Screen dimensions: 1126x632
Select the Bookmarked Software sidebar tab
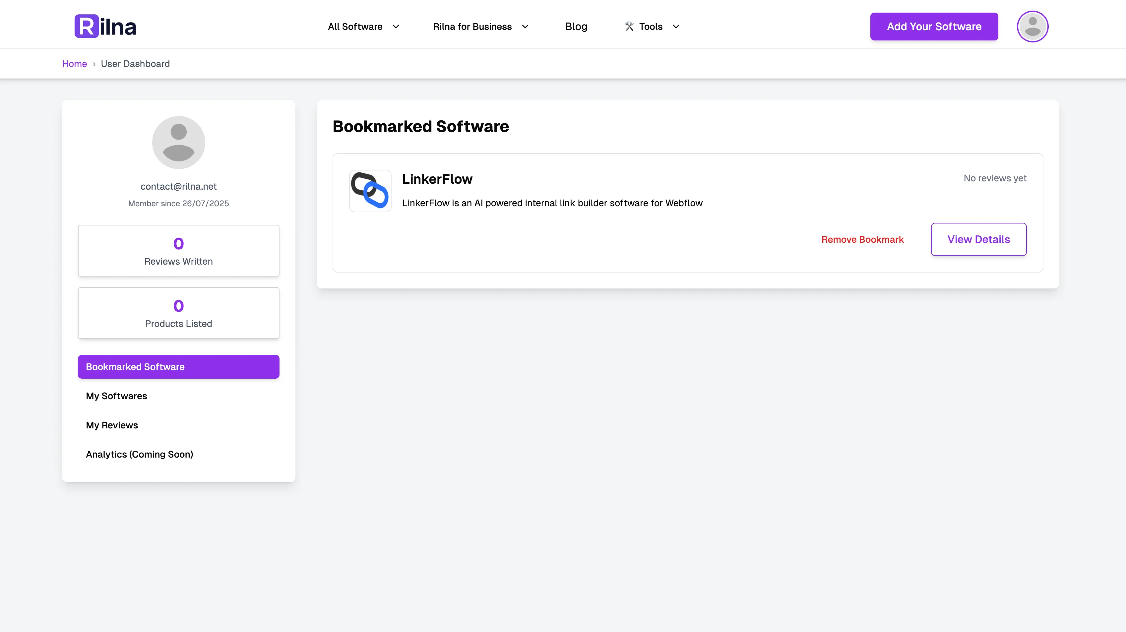tap(178, 367)
